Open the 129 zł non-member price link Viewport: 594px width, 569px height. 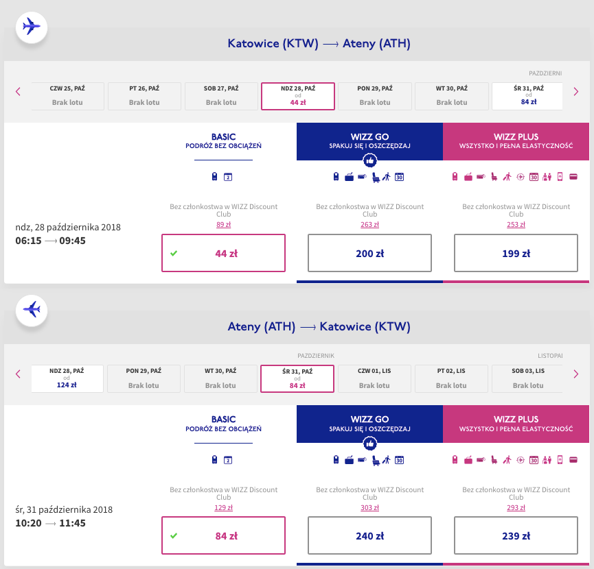pyautogui.click(x=223, y=507)
